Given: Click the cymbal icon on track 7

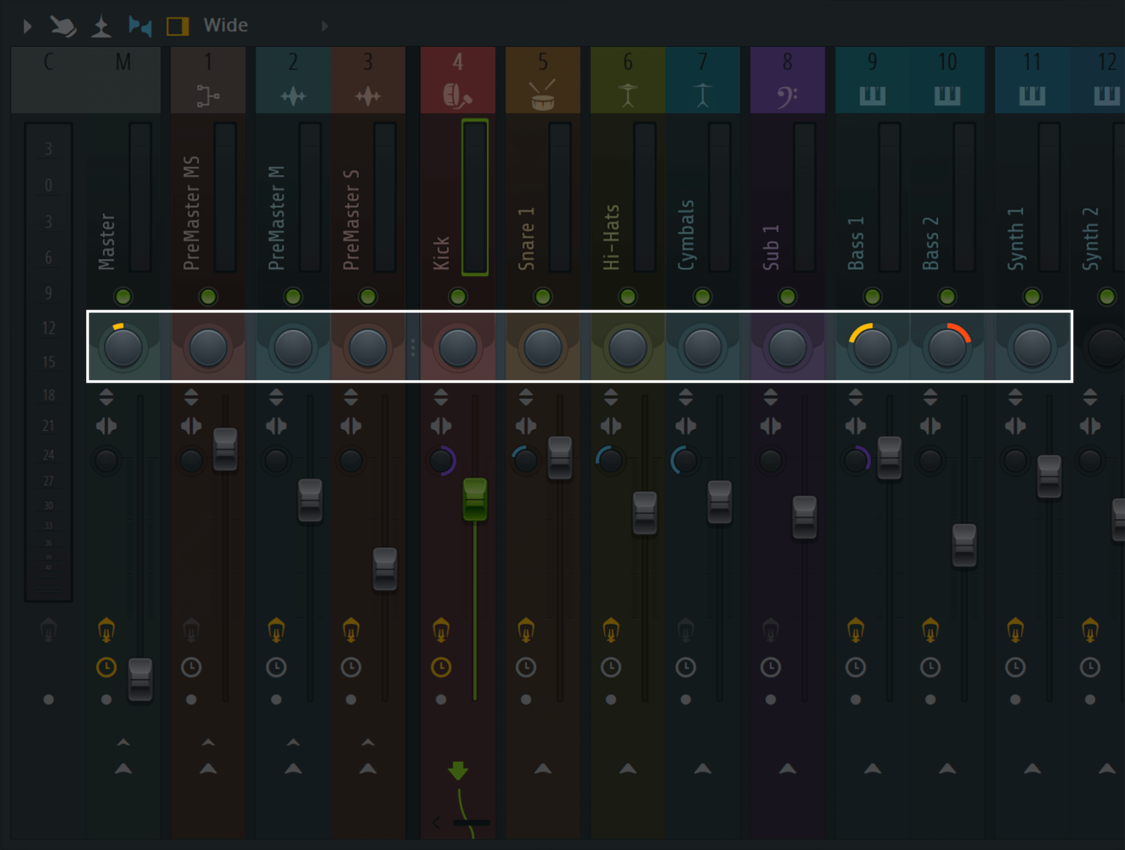Looking at the screenshot, I should [x=702, y=95].
